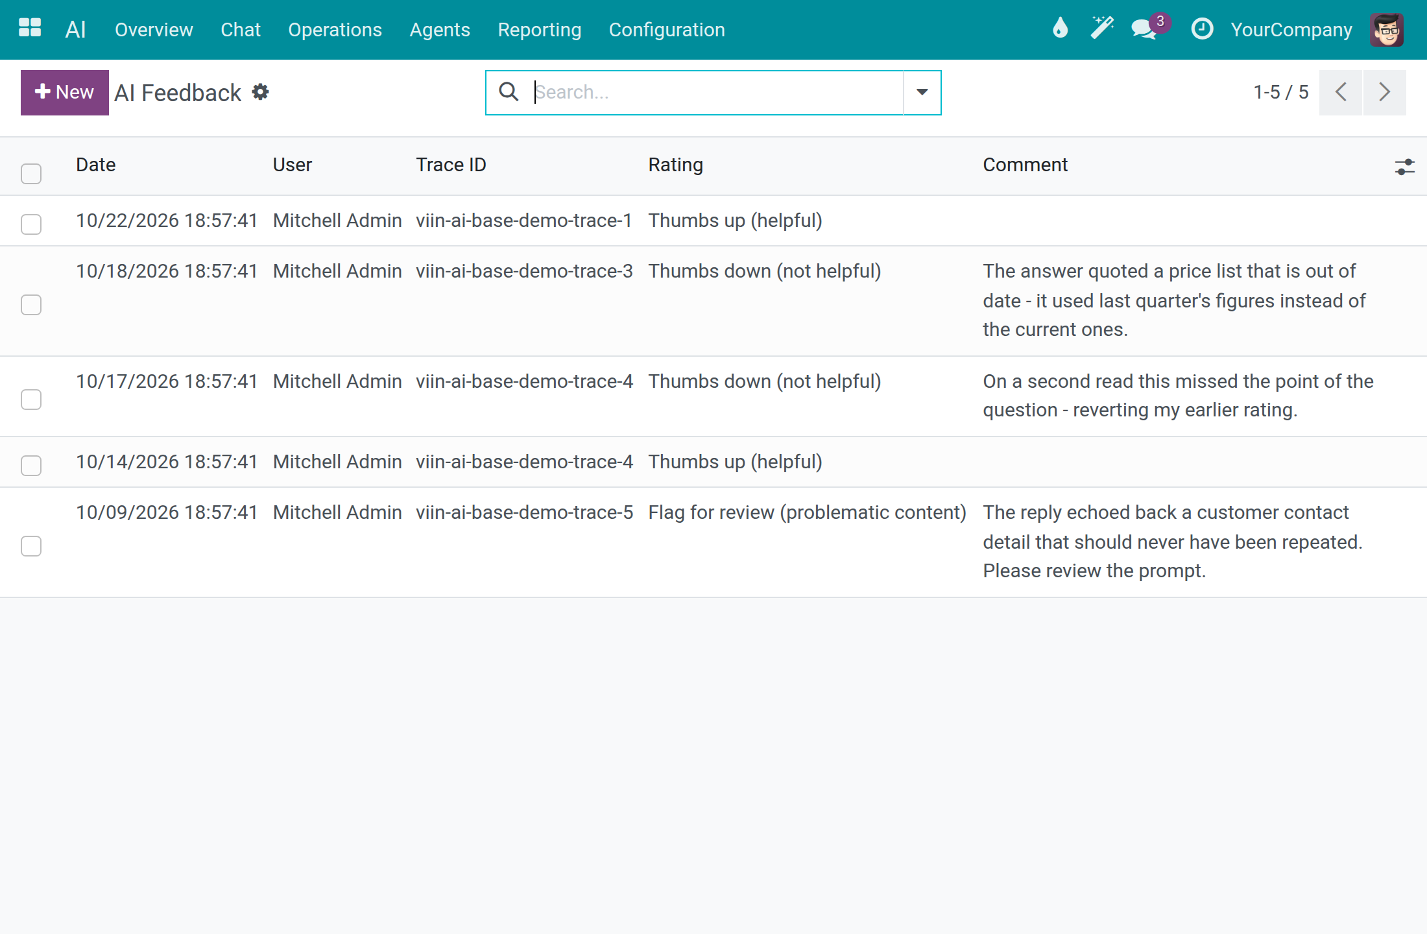Expand the search options dropdown arrow
Image resolution: width=1427 pixels, height=934 pixels.
(x=922, y=92)
